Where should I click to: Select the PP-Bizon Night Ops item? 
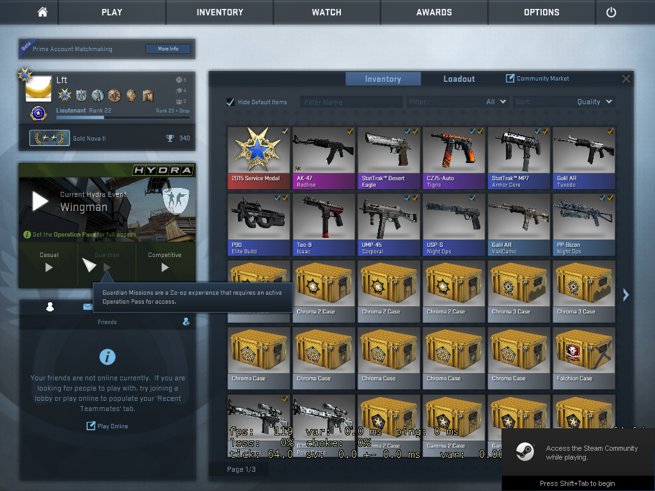pos(584,224)
